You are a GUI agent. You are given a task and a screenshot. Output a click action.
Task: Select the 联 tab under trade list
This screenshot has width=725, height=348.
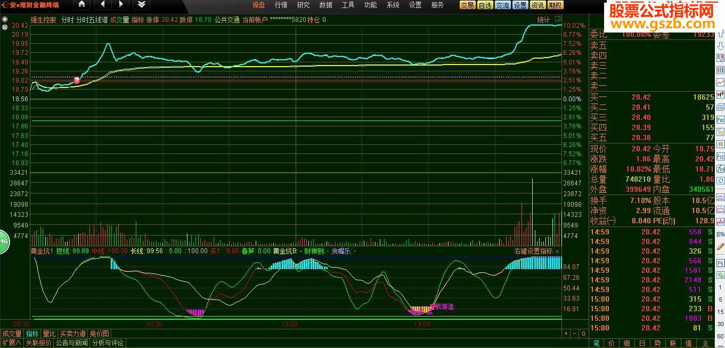(673, 343)
